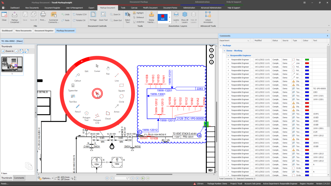This screenshot has width=331, height=186.
Task: Collapse the Package tree group
Action: 221,45
